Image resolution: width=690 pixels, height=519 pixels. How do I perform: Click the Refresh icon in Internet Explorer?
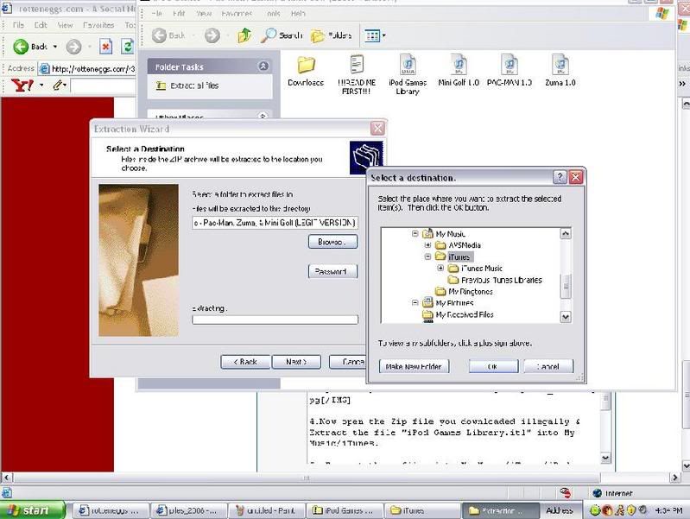coord(127,47)
